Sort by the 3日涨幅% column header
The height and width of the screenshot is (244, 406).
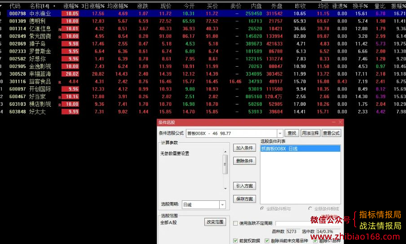93,6
